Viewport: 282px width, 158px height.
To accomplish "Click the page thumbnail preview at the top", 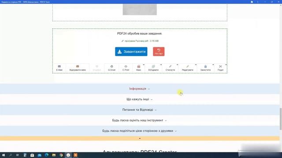I will point(140,10).
